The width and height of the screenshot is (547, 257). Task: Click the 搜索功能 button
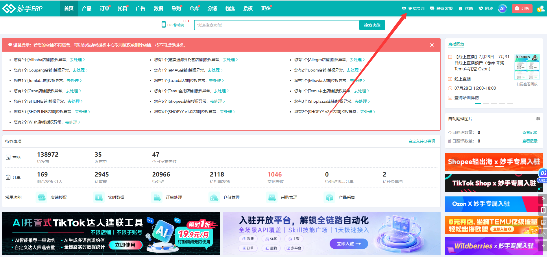[372, 25]
